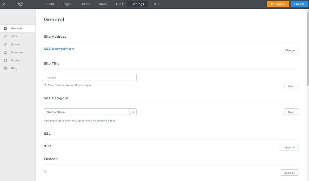Go to the Theme tab
Image resolution: width=309 pixels, height=181 pixels.
click(x=85, y=4)
